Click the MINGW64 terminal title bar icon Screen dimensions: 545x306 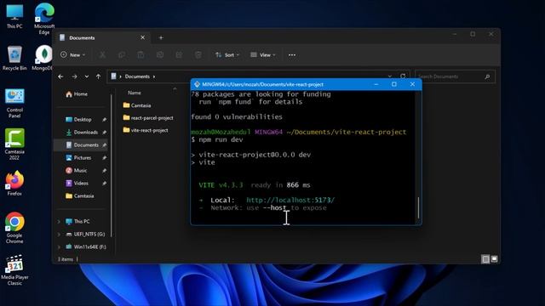(197, 84)
